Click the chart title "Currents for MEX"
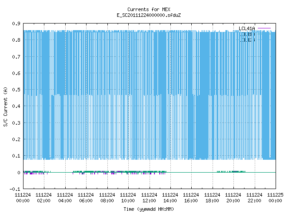The height and width of the screenshot is (213, 284). pyautogui.click(x=149, y=9)
